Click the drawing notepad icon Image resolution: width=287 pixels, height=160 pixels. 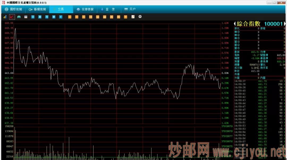pos(133,17)
